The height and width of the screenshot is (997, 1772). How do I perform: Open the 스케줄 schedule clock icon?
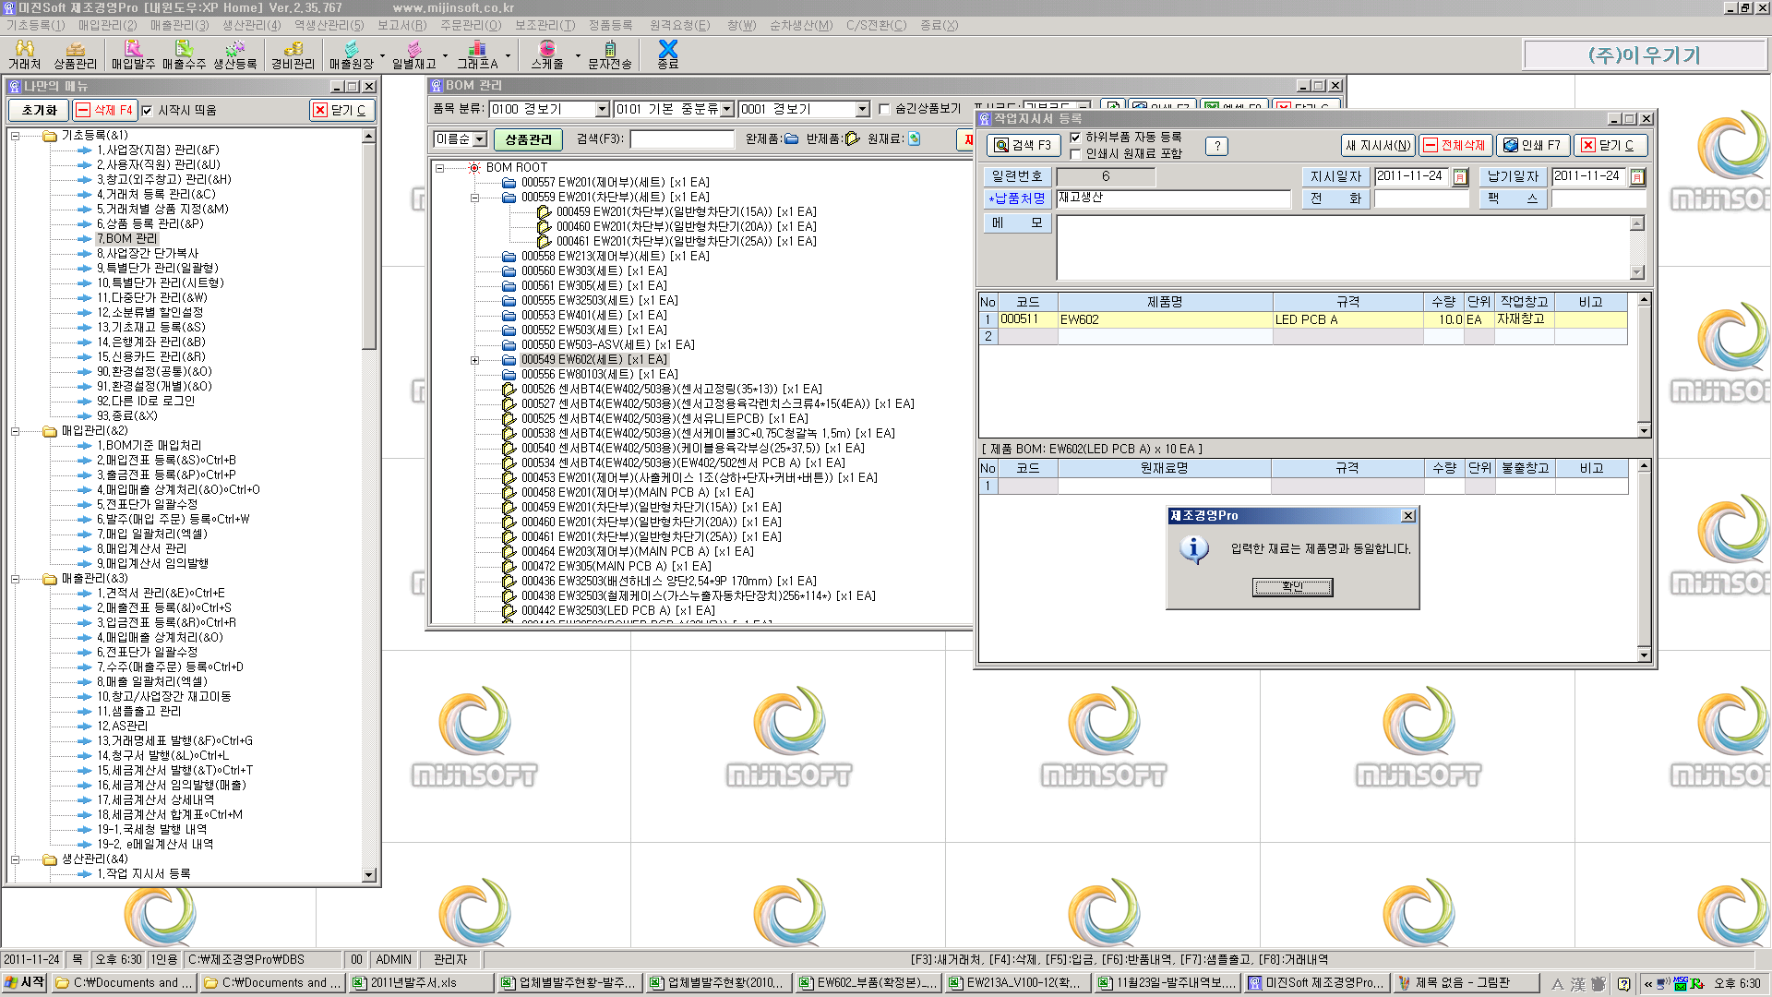click(x=547, y=54)
